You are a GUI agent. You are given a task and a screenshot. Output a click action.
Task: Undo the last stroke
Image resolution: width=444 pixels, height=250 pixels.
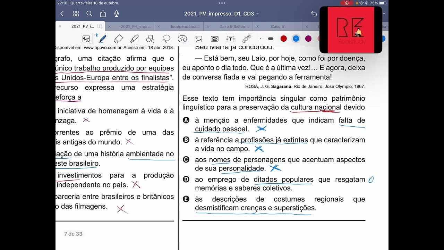(314, 14)
